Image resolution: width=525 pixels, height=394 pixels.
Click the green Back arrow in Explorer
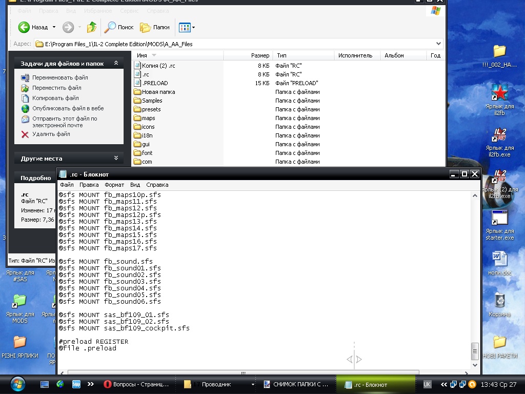24,27
